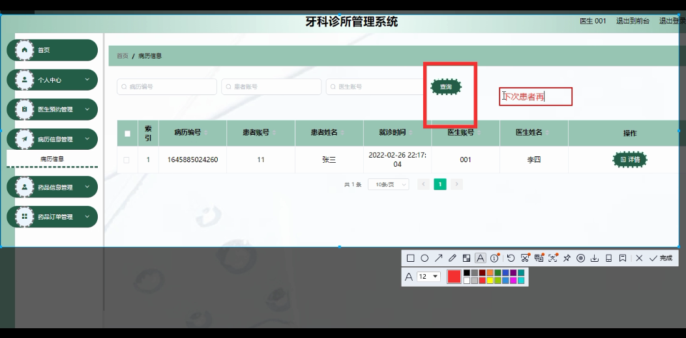Click the grid icon beside 药品订单管理
Viewport: 686px width, 338px height.
(25, 217)
